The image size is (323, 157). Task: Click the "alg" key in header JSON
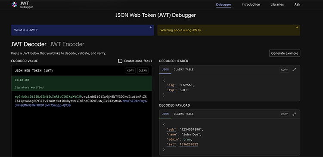click(x=171, y=85)
